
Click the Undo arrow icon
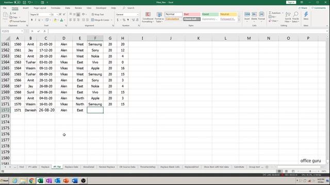[29, 2]
